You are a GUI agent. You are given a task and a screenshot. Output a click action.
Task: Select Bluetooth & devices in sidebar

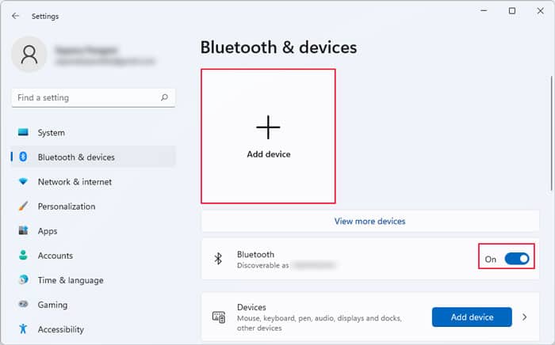[94, 157]
